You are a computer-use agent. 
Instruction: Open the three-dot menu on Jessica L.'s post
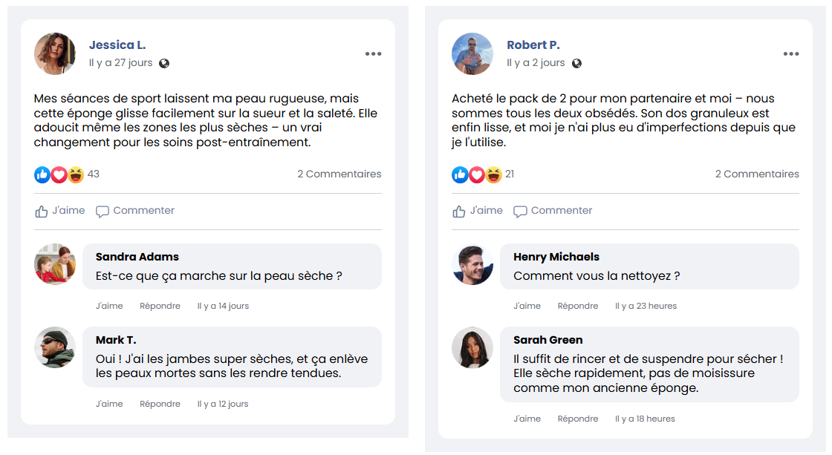[x=373, y=53]
